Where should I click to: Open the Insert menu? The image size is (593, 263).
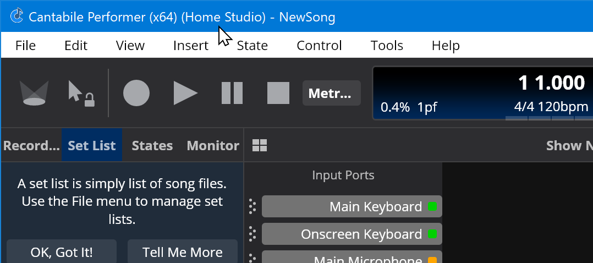(190, 46)
